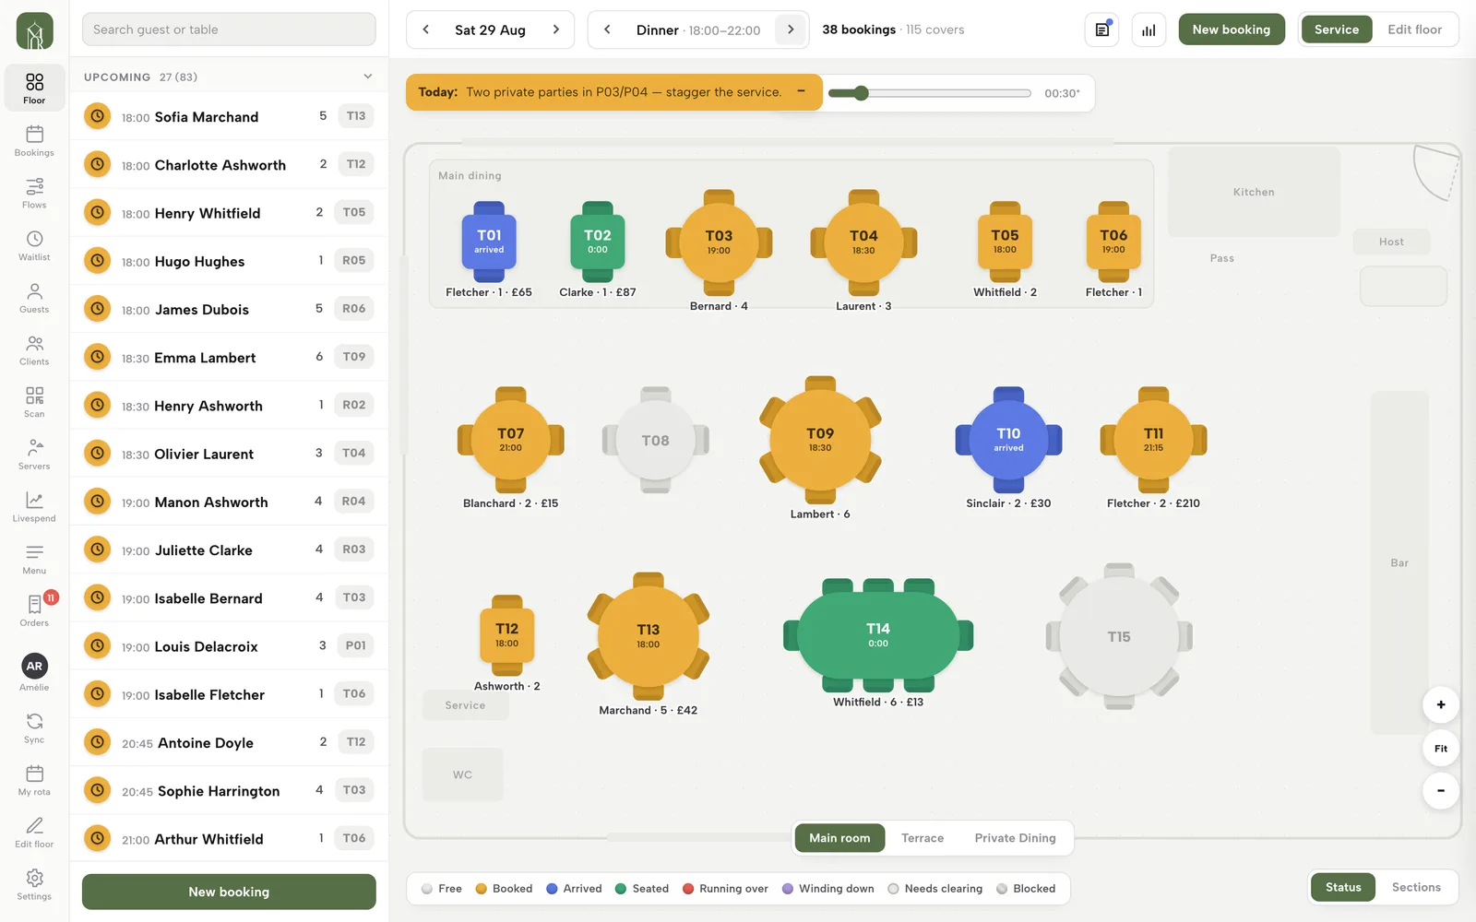Screen dimensions: 1476x922
Task: Adjust the time offset slider
Action: point(929,93)
